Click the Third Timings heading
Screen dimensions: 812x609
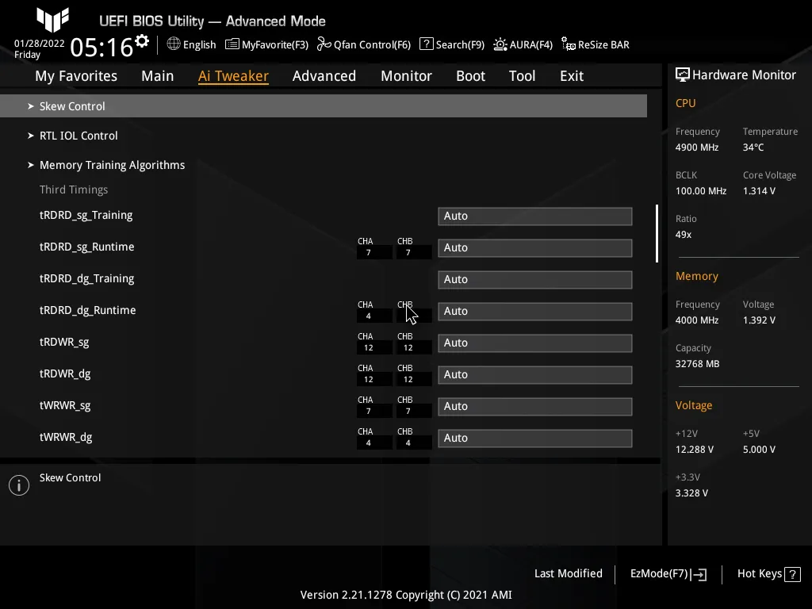[x=74, y=190]
